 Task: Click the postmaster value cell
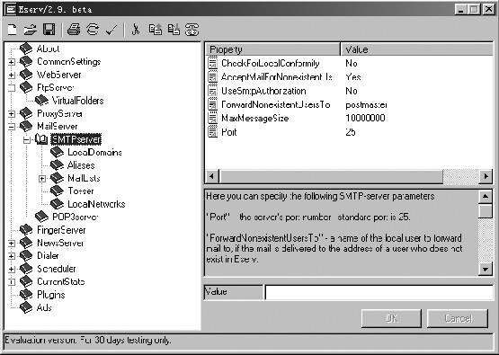pyautogui.click(x=366, y=104)
